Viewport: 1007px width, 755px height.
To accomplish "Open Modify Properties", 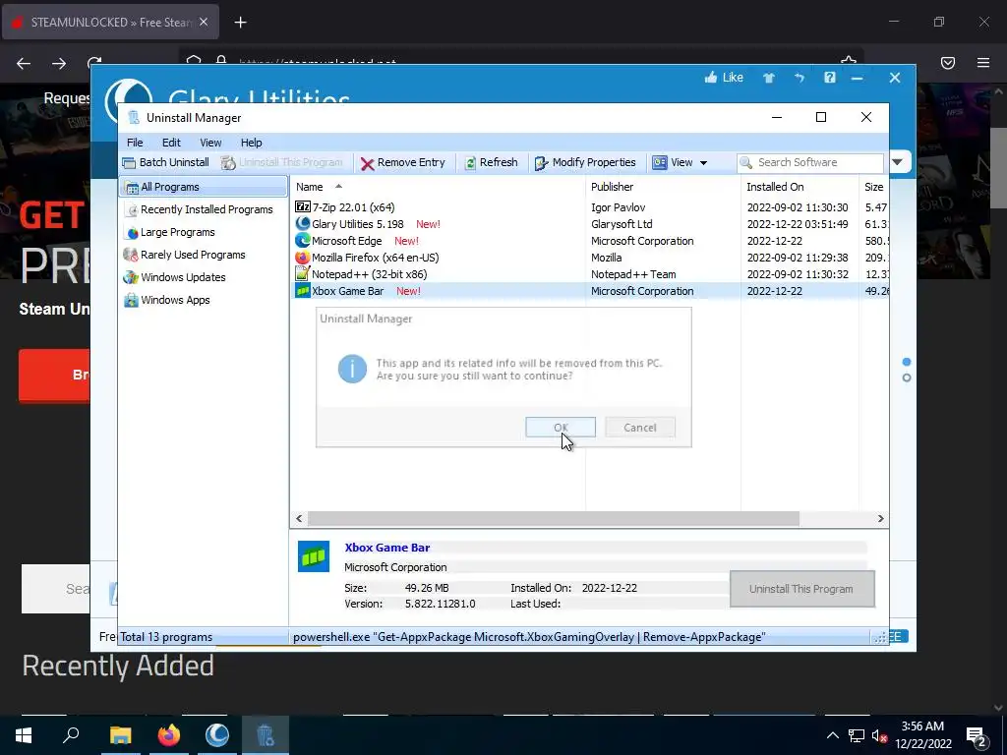I will (585, 162).
